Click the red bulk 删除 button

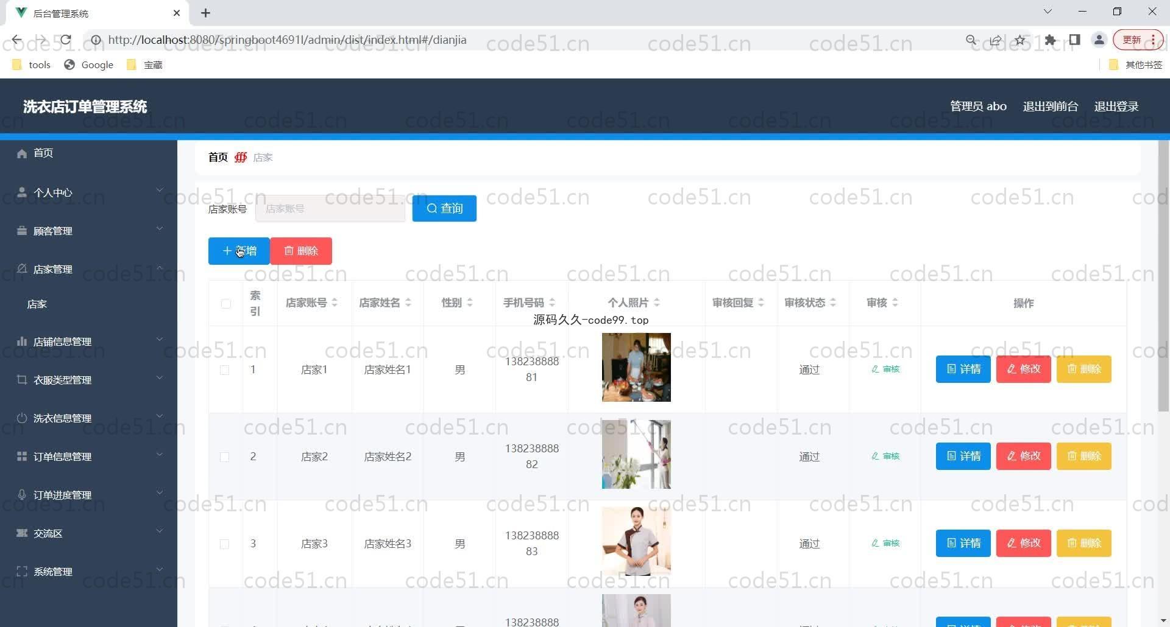301,251
